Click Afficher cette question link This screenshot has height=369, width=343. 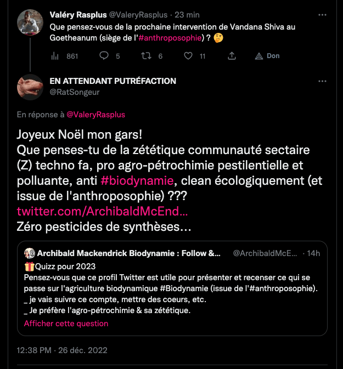pyautogui.click(x=66, y=323)
